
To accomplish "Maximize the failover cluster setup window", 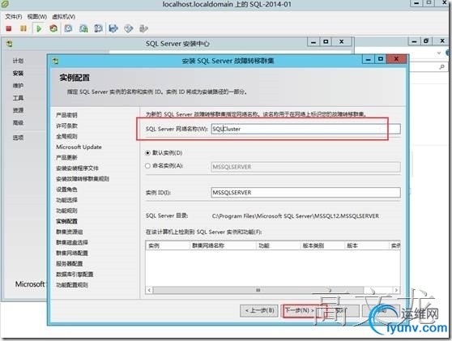I will point(381,59).
